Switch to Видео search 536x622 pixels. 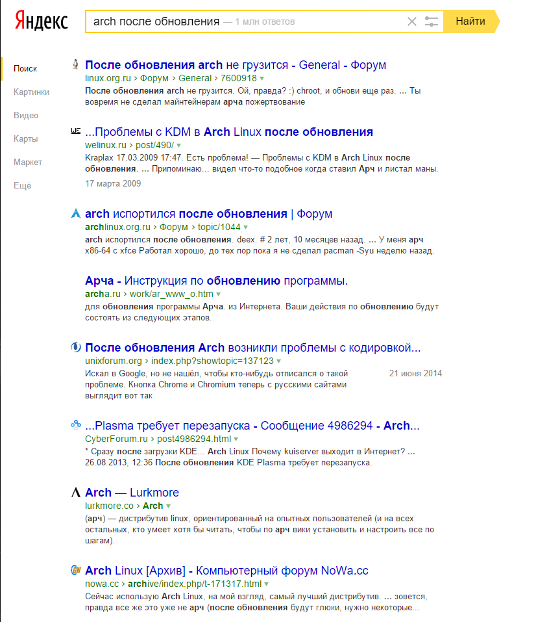pos(26,116)
